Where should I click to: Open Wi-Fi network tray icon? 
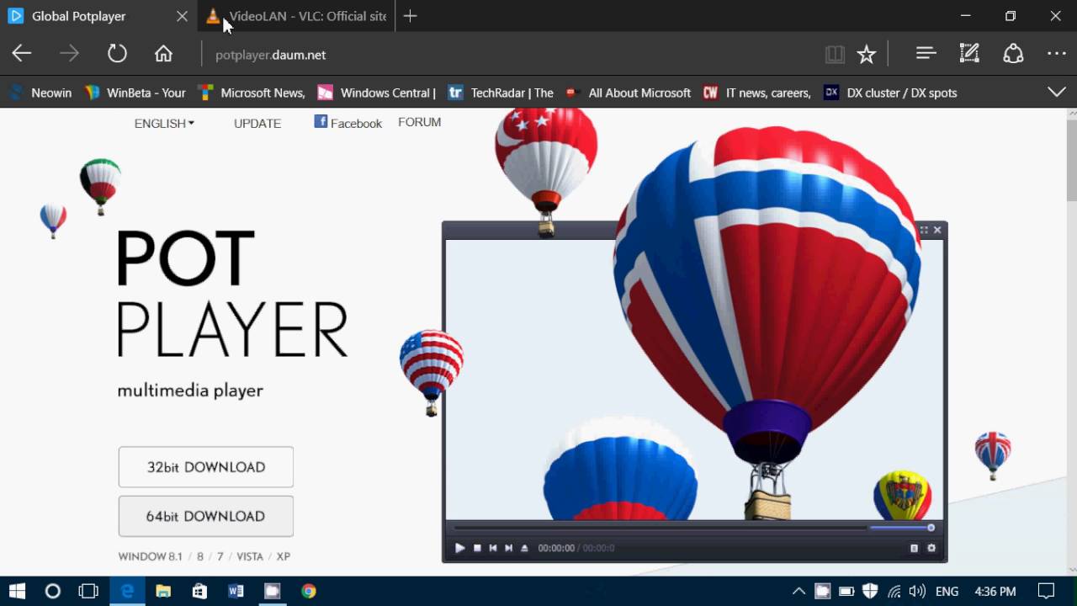coord(894,591)
